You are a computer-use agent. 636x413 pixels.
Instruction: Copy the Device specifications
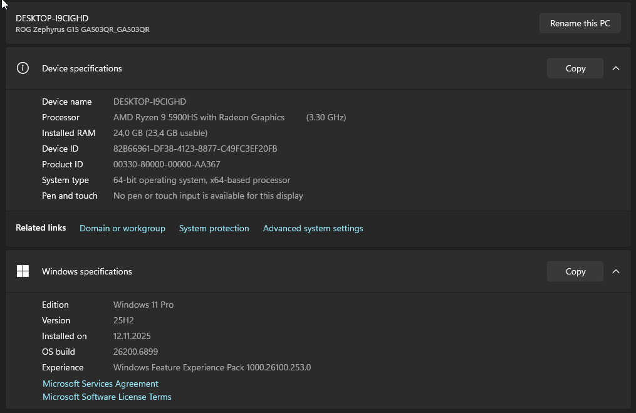point(575,68)
